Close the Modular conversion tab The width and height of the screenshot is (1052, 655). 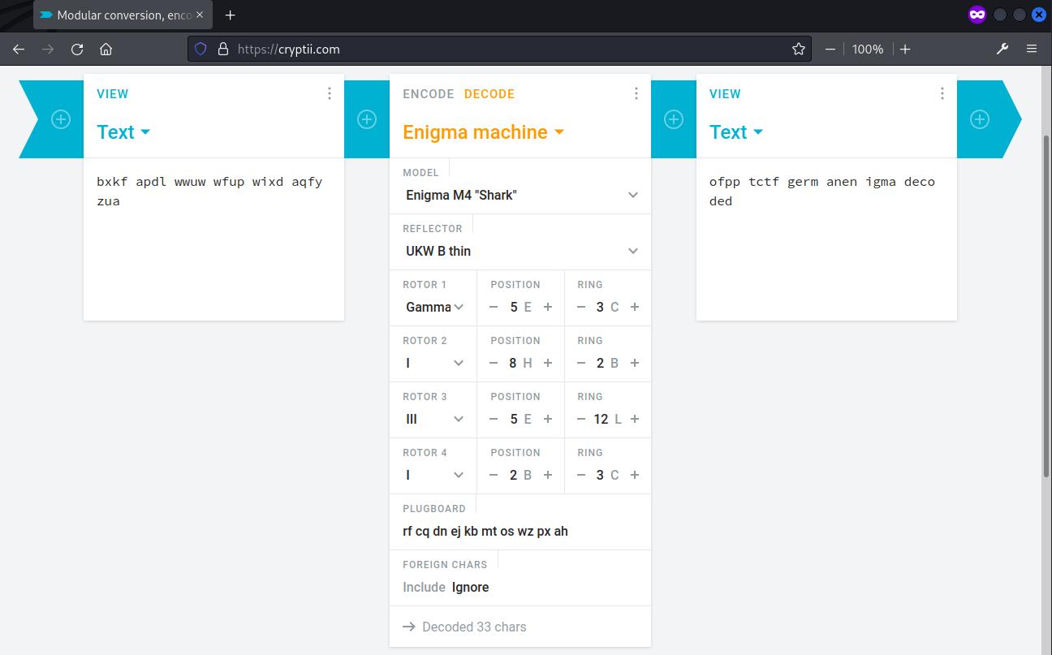[200, 15]
